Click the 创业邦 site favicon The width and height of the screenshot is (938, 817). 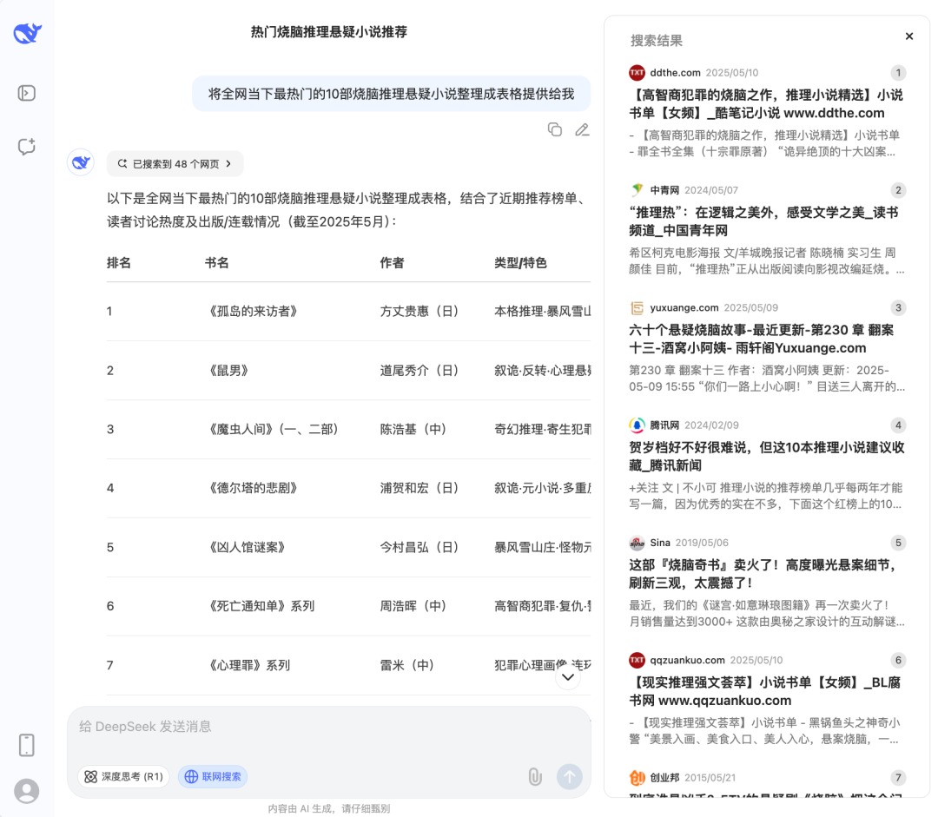pyautogui.click(x=637, y=778)
